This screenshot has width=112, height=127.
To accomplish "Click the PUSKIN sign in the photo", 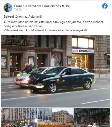I will tap(19, 42).
